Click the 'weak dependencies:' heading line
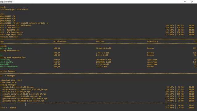 (13, 57)
